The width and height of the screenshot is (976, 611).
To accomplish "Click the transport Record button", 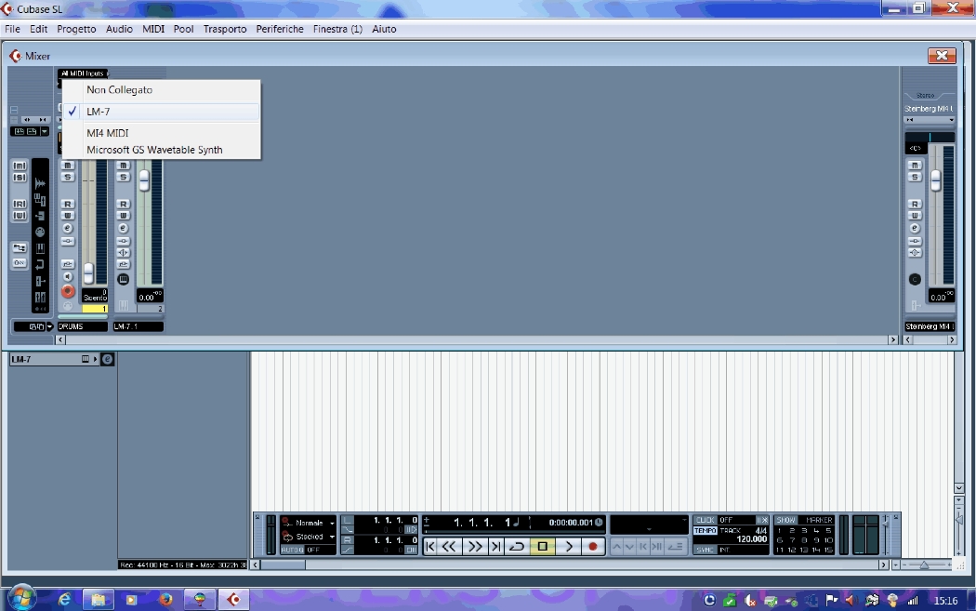I will click(593, 546).
